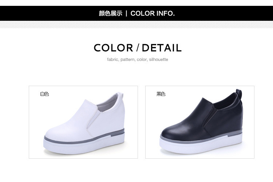Select the white shoe product image
This screenshot has height=182, width=273.
coord(83,122)
